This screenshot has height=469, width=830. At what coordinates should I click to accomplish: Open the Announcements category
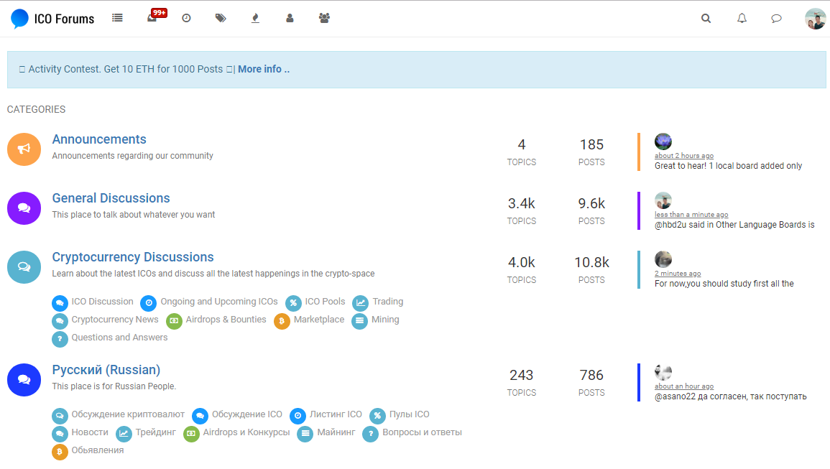point(99,139)
